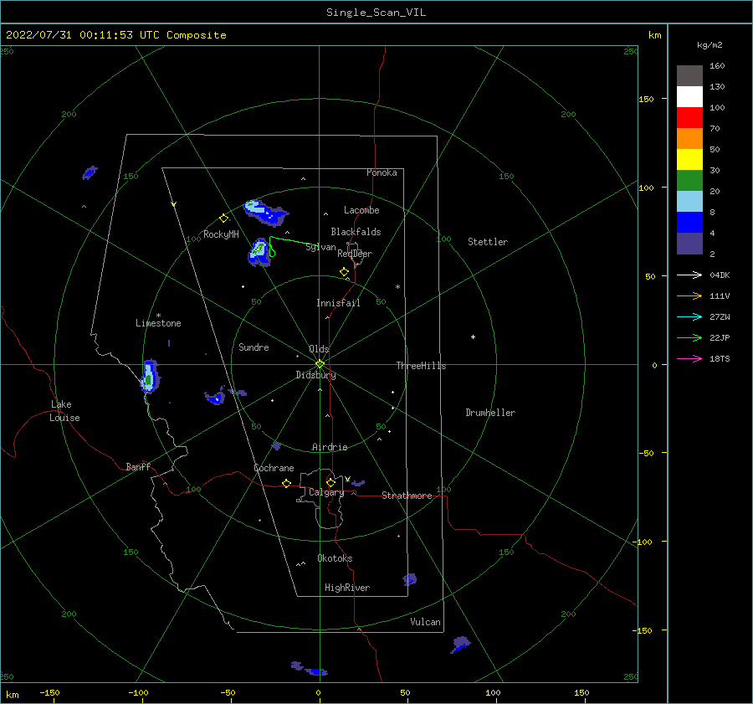753x704 pixels.
Task: Click the Lacombe city label
Action: click(361, 210)
